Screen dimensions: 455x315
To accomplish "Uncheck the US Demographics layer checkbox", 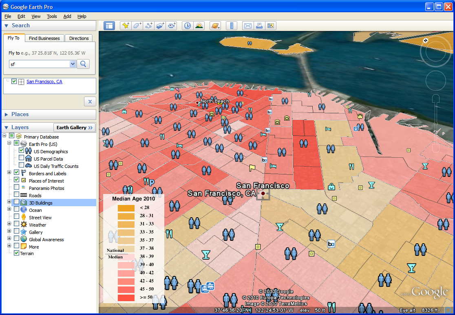I will pos(21,150).
